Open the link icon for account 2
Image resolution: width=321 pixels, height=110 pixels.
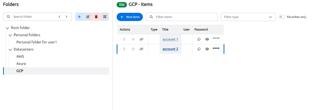pyautogui.click(x=141, y=49)
